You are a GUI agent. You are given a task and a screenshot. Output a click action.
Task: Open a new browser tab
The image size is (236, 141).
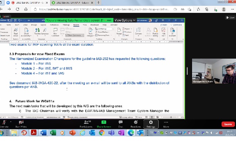point(98,3)
